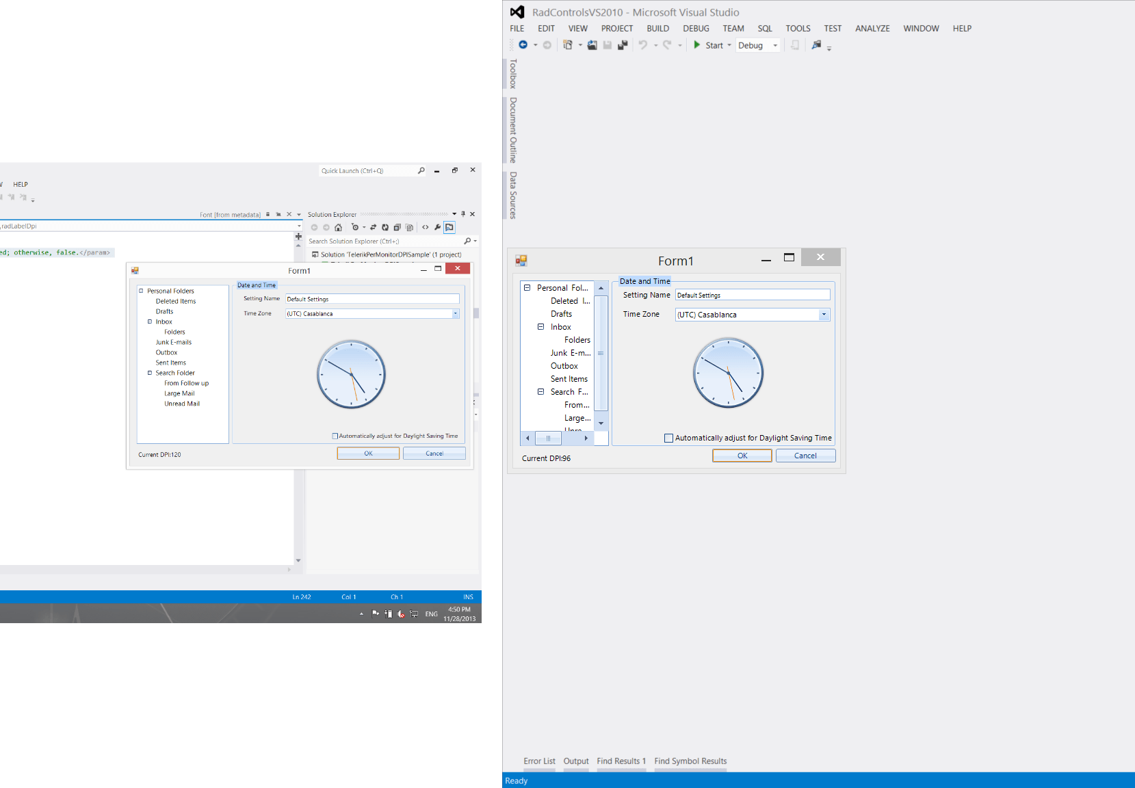Click OK in the DPI:96 Form1

click(x=742, y=456)
